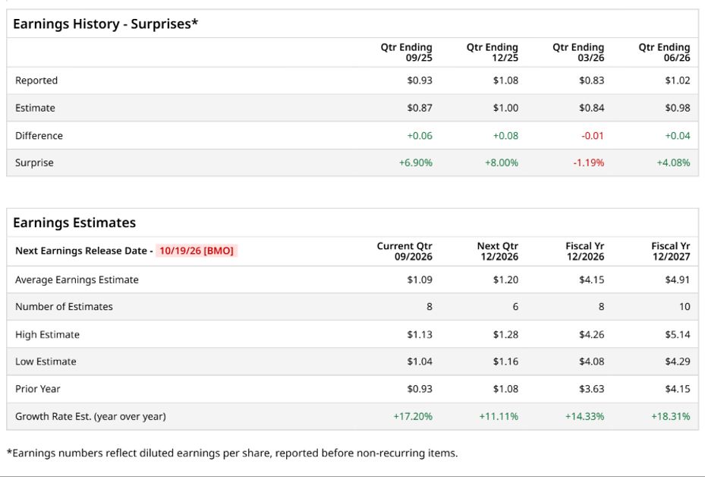
Task: Select the Qtr Ending 09/25 column header
Action: pyautogui.click(x=407, y=52)
